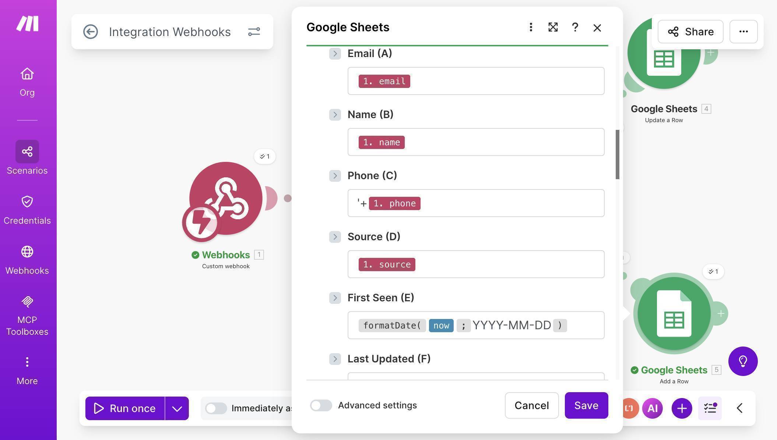Save the Google Sheets module settings
The image size is (777, 440).
pos(586,405)
